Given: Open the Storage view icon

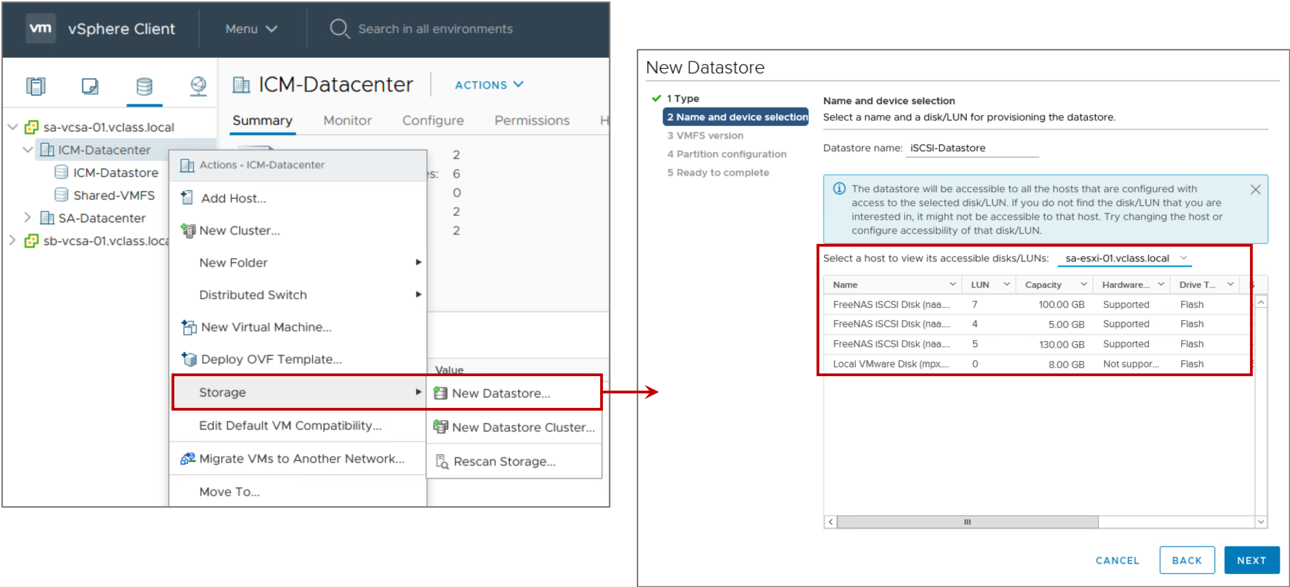Looking at the screenshot, I should (144, 86).
